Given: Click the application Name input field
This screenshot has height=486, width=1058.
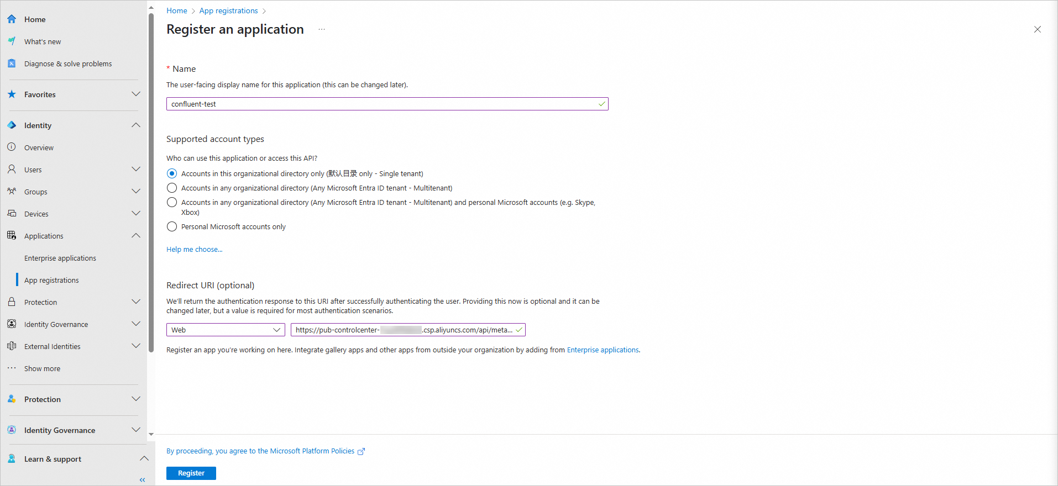Looking at the screenshot, I should point(387,104).
